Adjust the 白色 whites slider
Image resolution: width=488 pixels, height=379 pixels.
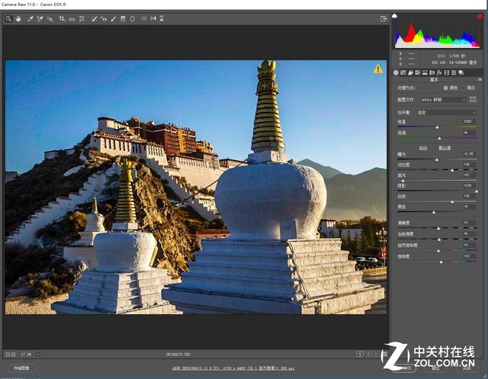click(x=452, y=201)
